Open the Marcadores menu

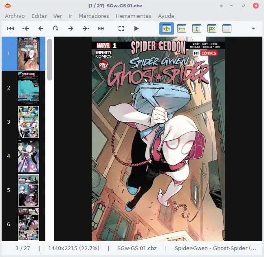(x=94, y=16)
